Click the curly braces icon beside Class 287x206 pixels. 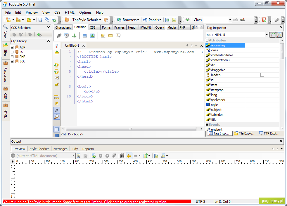187,20
